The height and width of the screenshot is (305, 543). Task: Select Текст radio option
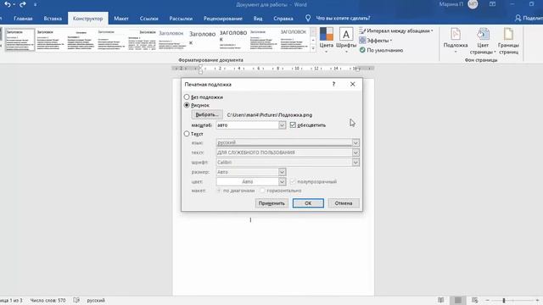187,134
